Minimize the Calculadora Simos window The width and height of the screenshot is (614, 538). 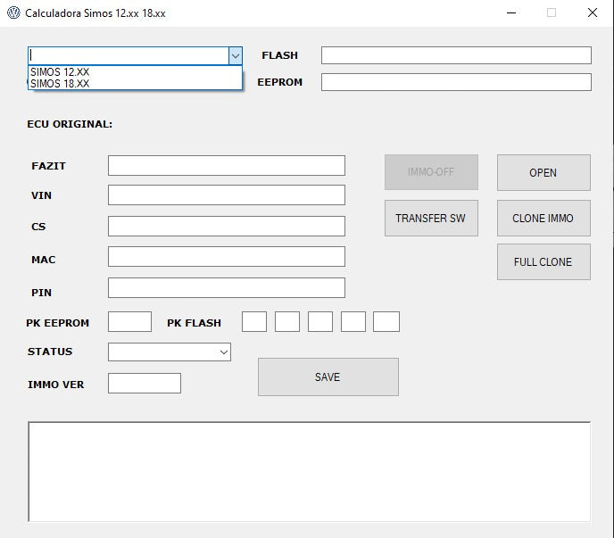click(x=511, y=12)
